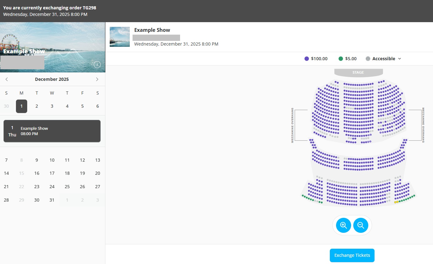This screenshot has height=264, width=433.
Task: Click the "You are currently exchanging order TG298" notice
Action: [x=50, y=8]
